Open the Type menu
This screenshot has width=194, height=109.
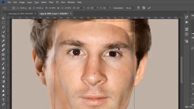click(x=36, y=2)
